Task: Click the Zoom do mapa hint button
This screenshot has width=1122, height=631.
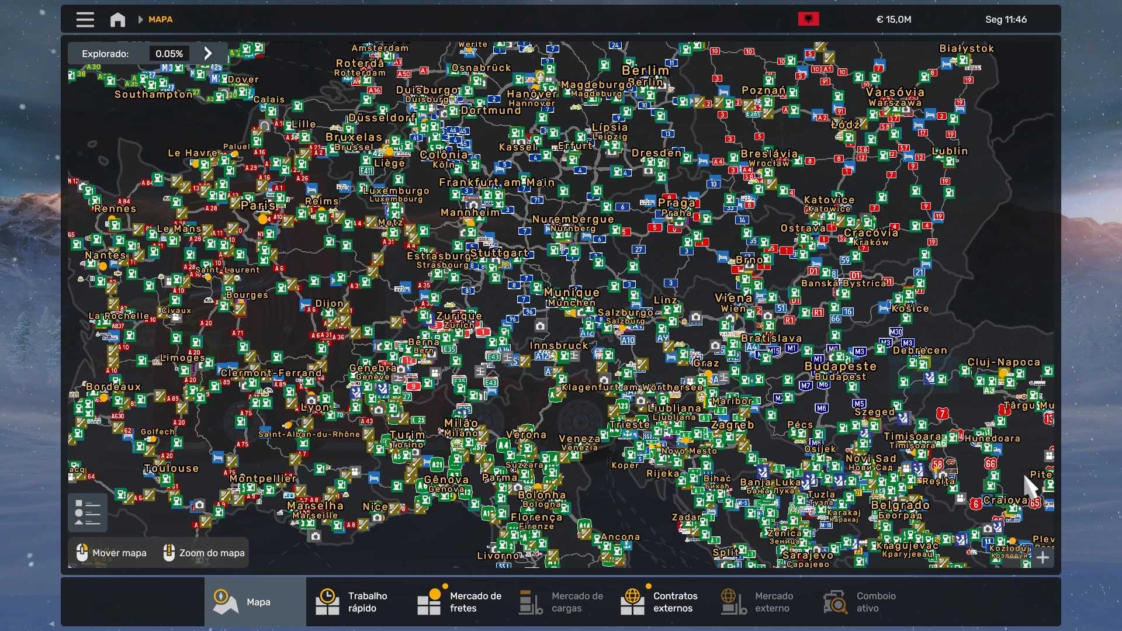Action: coord(204,553)
